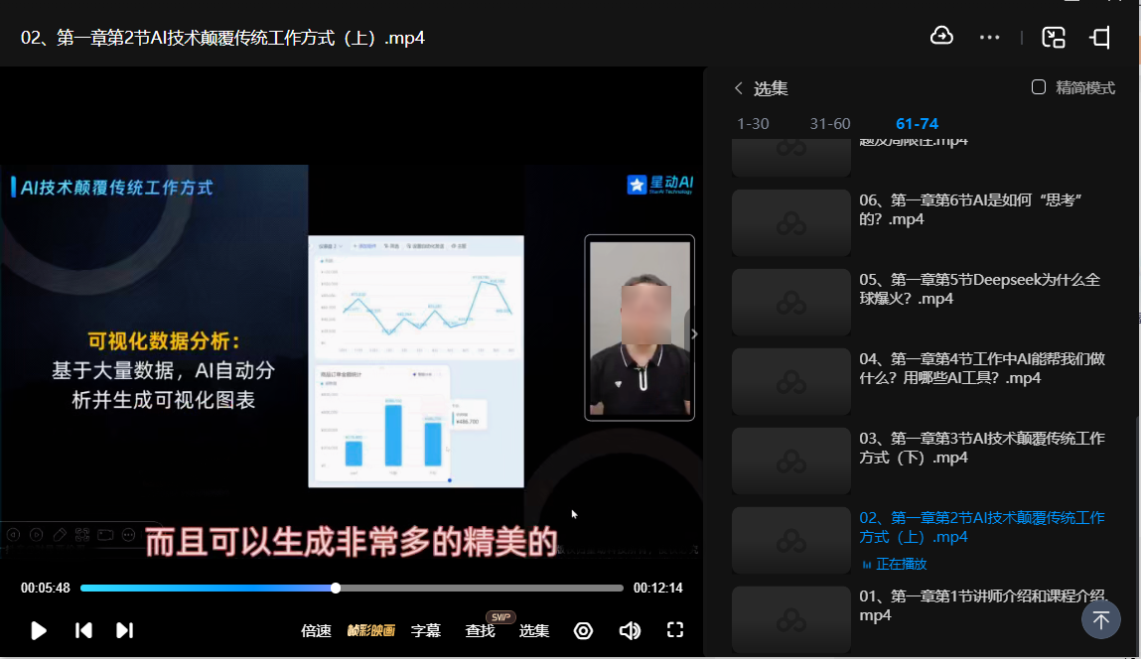
Task: Switch to the 1-30 episode tab
Action: [x=753, y=124]
